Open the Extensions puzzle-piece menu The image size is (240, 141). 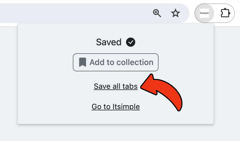click(x=225, y=13)
